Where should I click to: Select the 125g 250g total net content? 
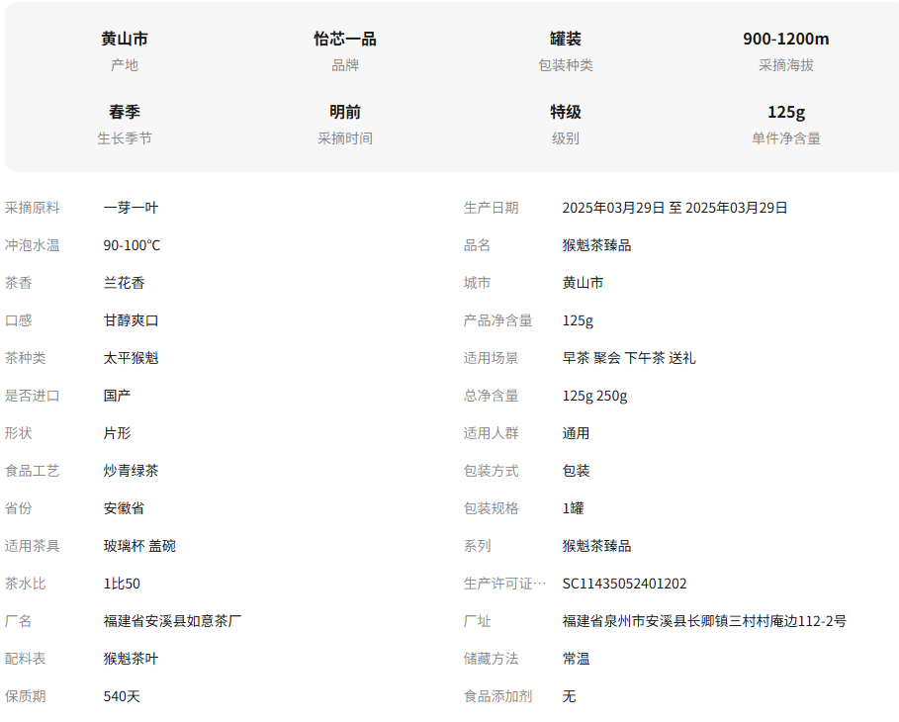[x=594, y=396]
